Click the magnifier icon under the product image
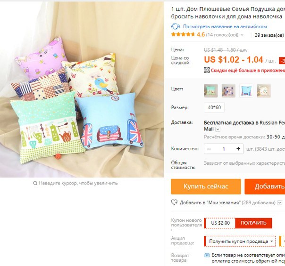285x266 pixels. (x=35, y=183)
